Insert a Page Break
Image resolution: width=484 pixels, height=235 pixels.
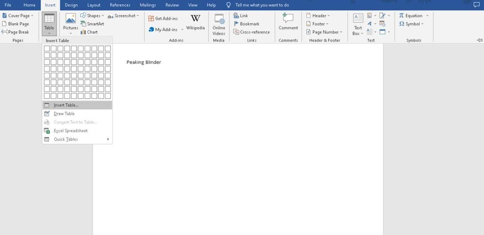(x=16, y=32)
